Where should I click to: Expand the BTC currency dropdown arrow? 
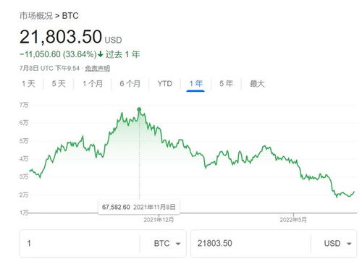tap(178, 244)
